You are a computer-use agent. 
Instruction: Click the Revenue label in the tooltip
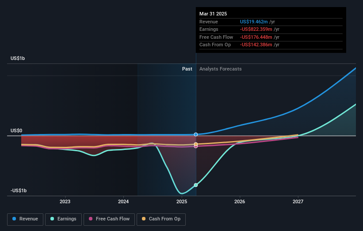[x=209, y=22]
